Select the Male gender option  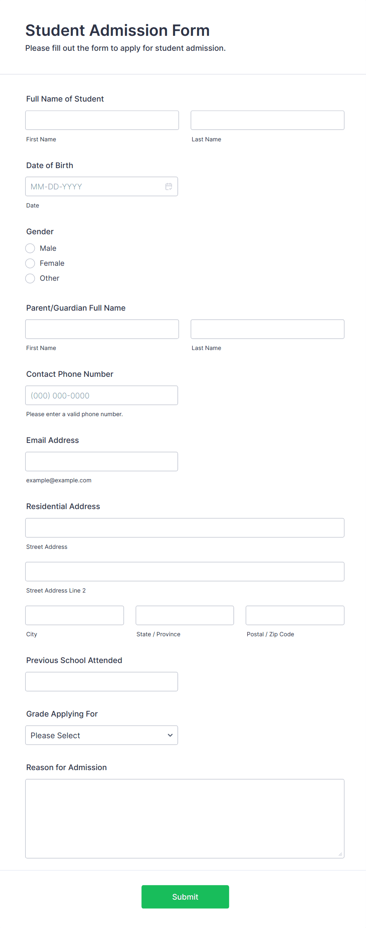pyautogui.click(x=30, y=248)
